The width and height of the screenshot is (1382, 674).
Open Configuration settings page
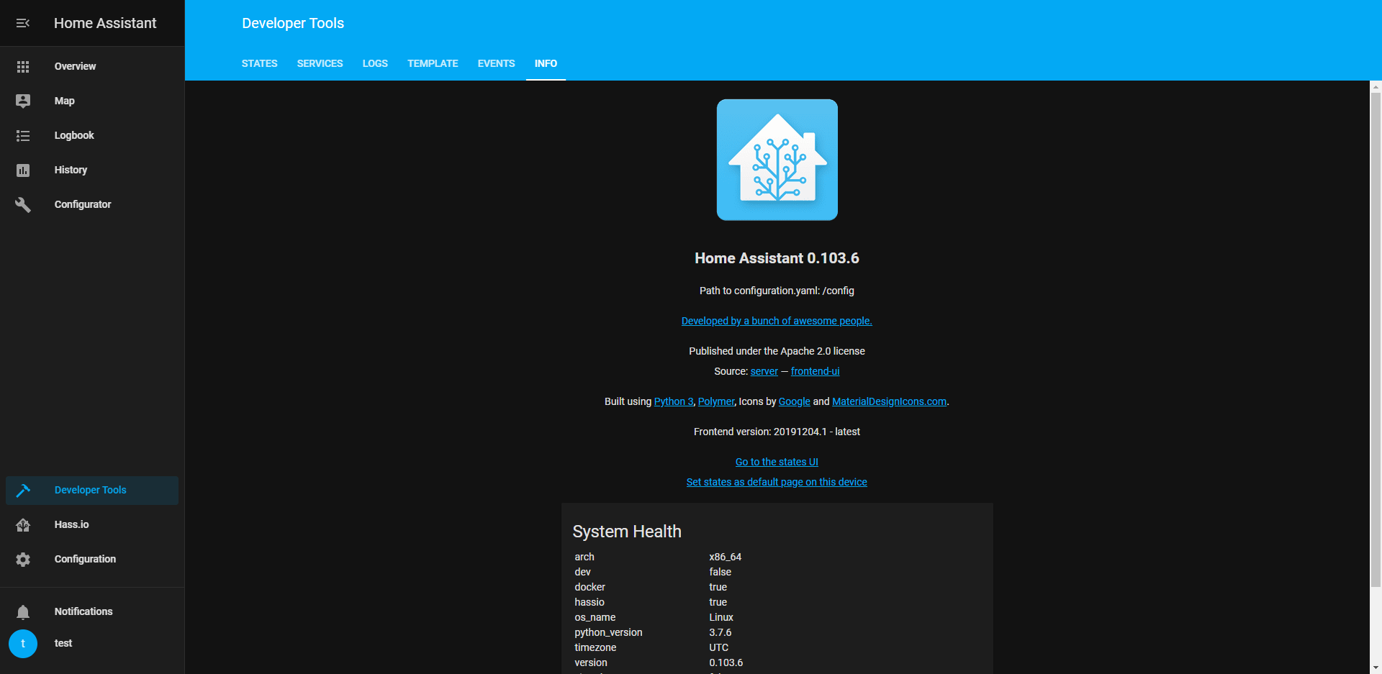pos(92,559)
